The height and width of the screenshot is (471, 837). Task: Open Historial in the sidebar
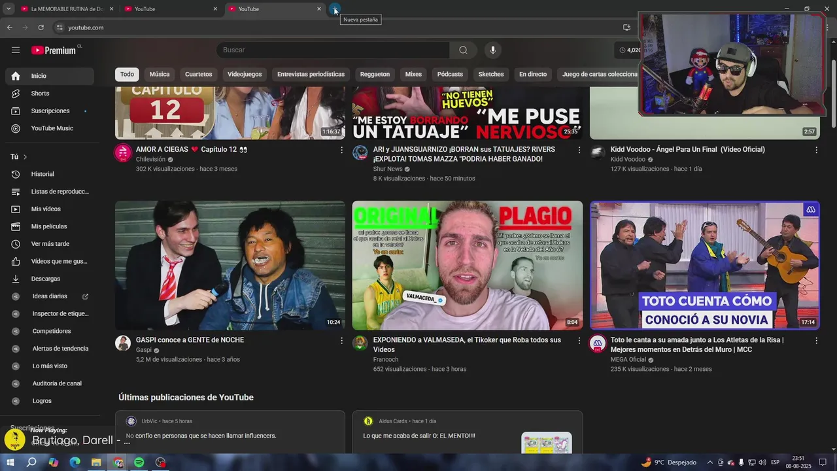click(x=50, y=174)
